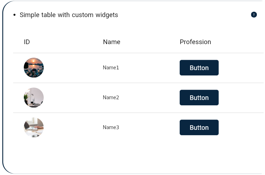Click the Button in the Name1 row
Viewport: 265px width, 175px height.
[199, 68]
